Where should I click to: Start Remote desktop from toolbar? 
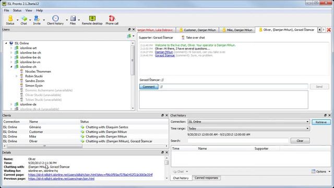tap(92, 20)
